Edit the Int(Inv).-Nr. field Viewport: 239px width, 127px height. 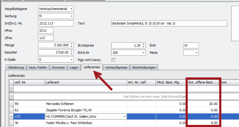click(56, 24)
